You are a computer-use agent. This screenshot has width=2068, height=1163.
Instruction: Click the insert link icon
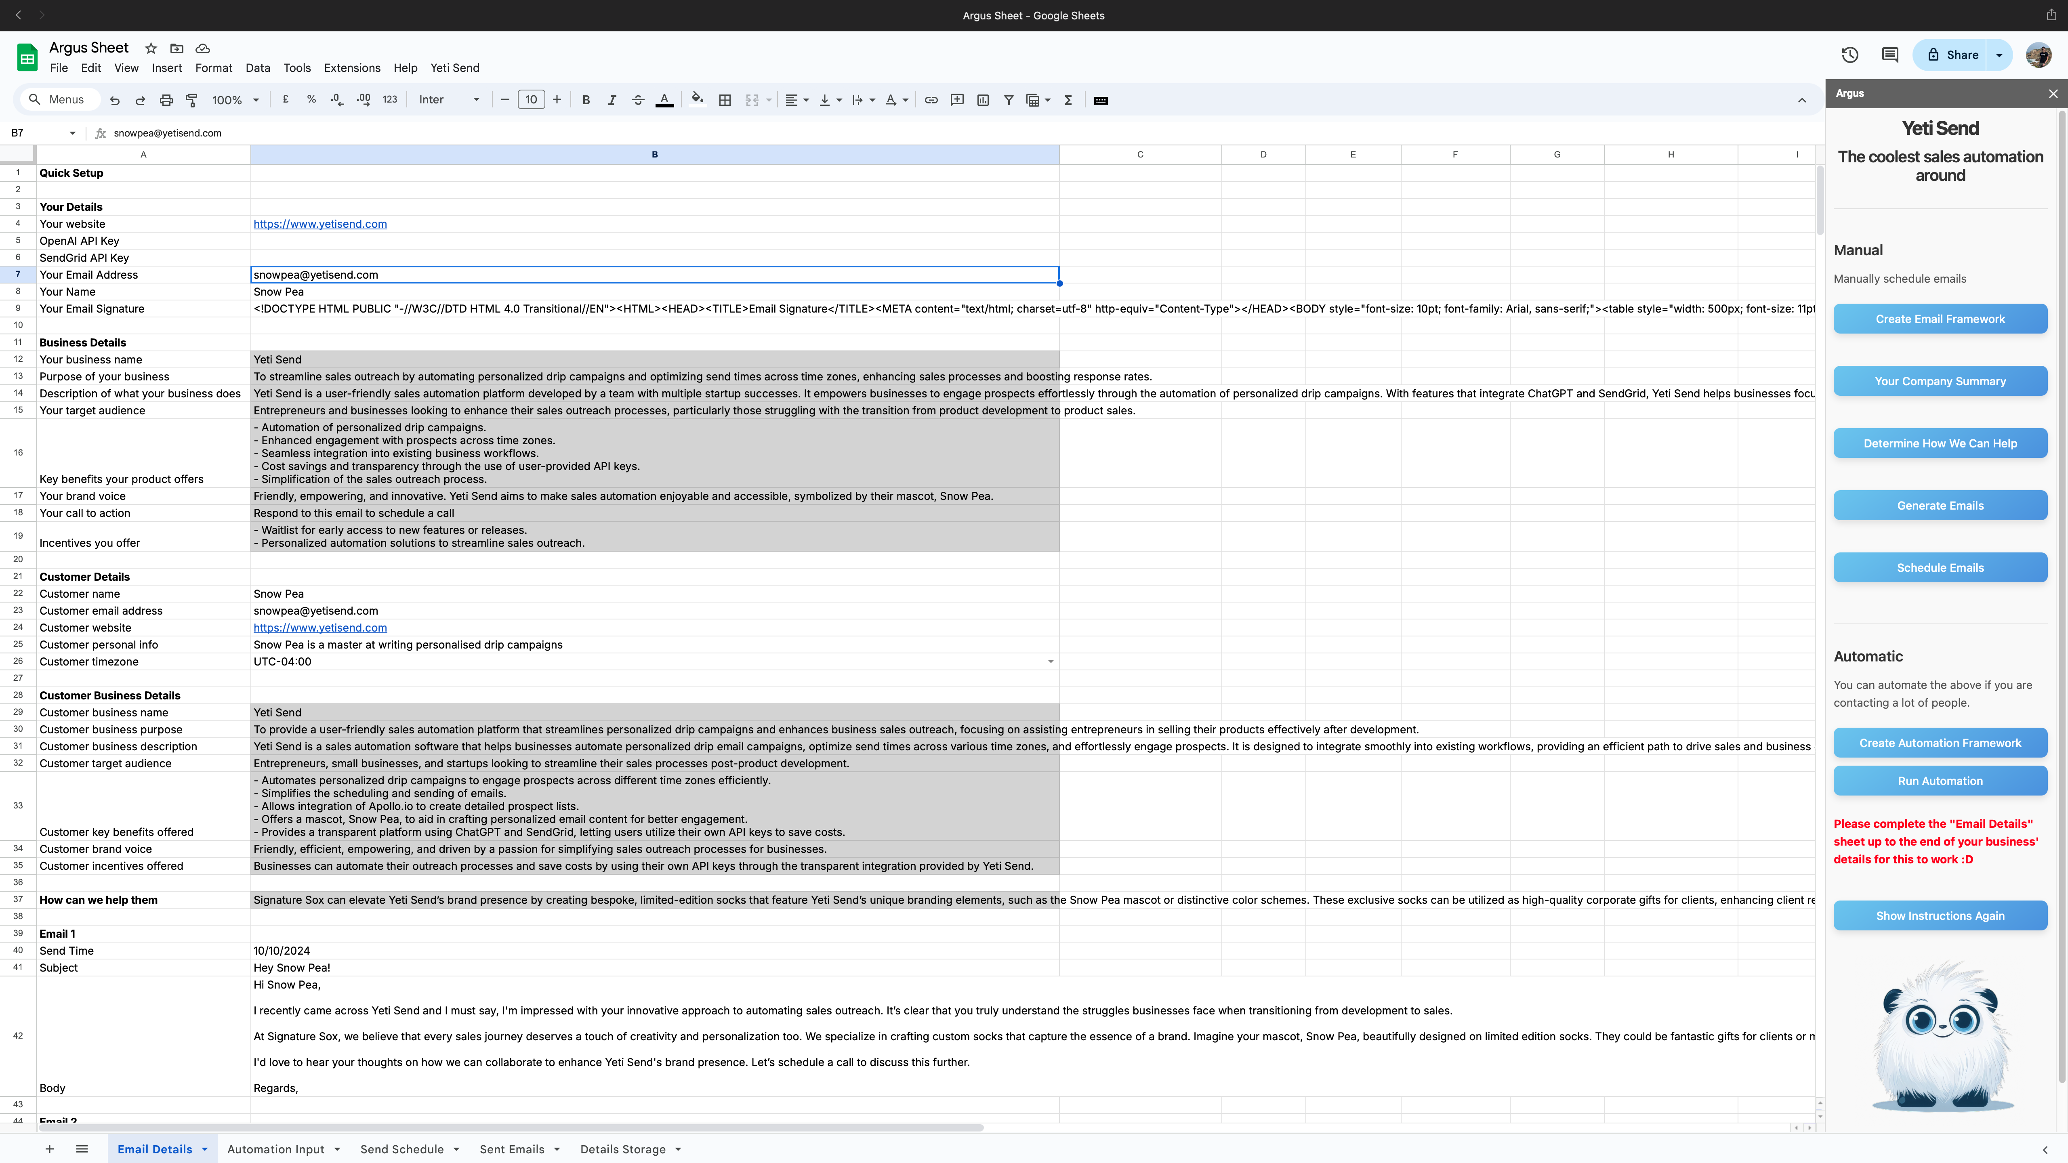pyautogui.click(x=931, y=100)
